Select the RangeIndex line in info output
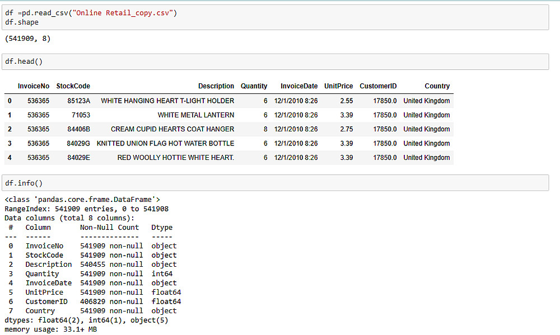560x335 pixels. [86, 209]
